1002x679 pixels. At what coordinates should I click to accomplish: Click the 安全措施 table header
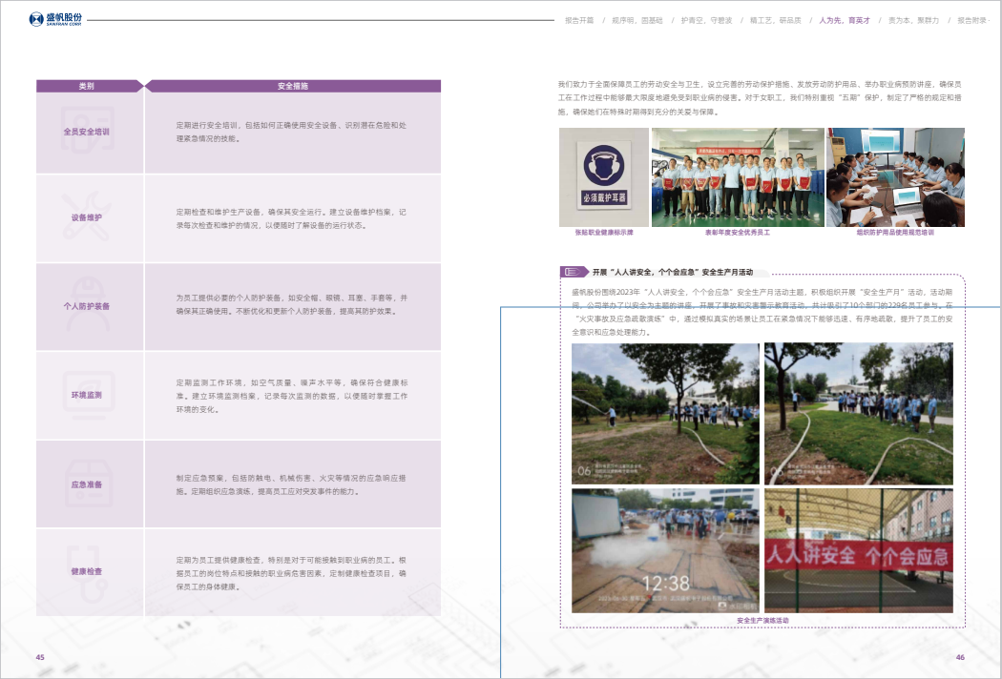292,86
